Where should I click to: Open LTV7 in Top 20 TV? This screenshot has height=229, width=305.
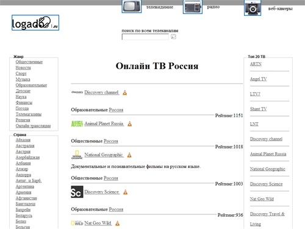tap(255, 94)
